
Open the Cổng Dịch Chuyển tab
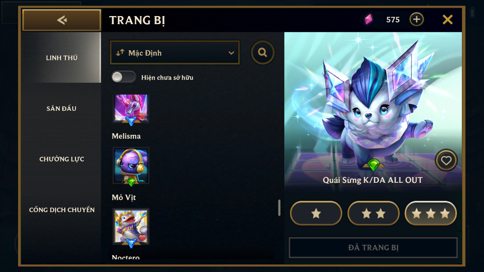pyautogui.click(x=62, y=210)
